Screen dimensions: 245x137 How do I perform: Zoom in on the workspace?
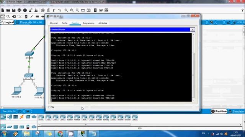(66, 10)
